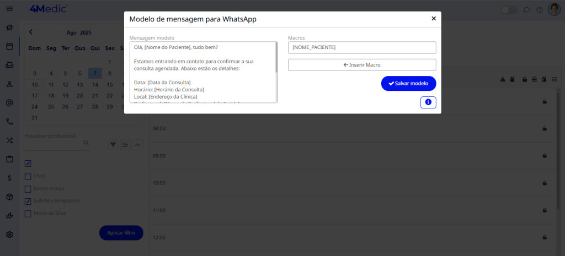Image resolution: width=565 pixels, height=256 pixels.
Task: Click the blue info button in the dialog
Action: tap(428, 102)
